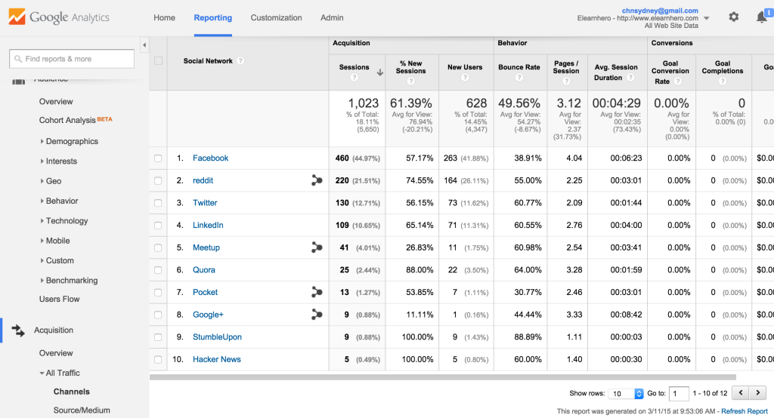Check the reddit row checkbox
This screenshot has width=774, height=418.
pos(158,180)
